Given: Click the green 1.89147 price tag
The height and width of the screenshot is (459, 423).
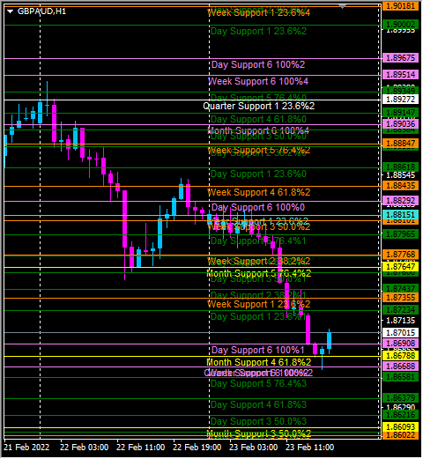Looking at the screenshot, I should 400,113.
